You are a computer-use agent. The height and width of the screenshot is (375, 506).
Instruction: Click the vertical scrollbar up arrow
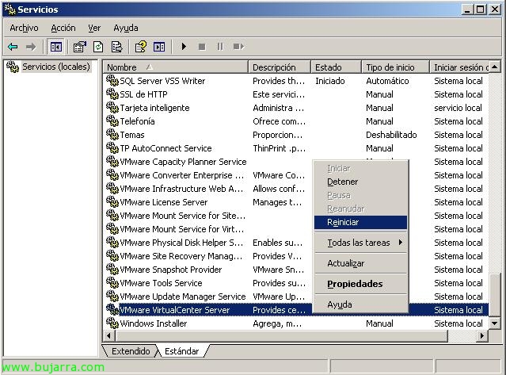coord(495,67)
